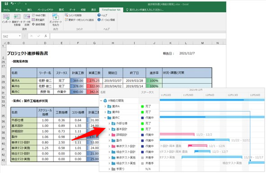
Task: Click the gray folder icon of 手戻り
Action: 113,169
